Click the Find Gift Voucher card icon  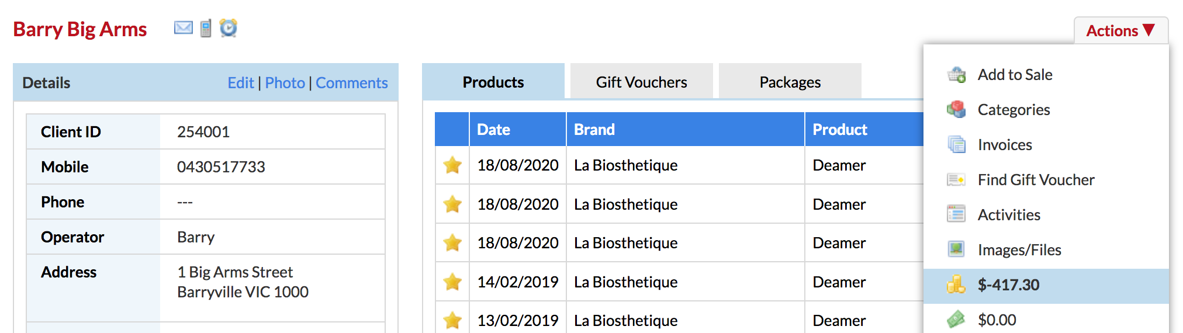[956, 179]
